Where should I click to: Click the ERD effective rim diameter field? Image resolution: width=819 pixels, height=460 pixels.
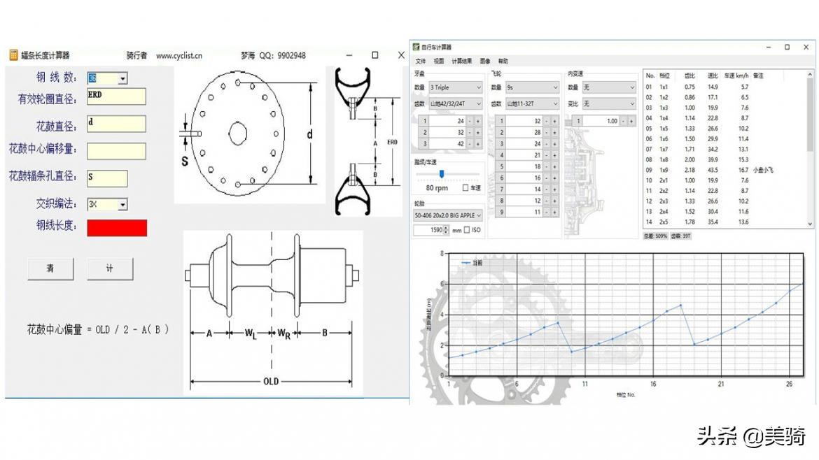pyautogui.click(x=116, y=96)
